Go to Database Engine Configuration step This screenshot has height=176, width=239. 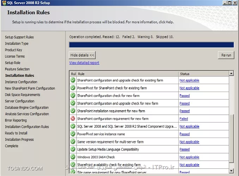coord(27,108)
